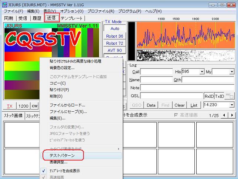
Task: Click the Find button
Action: 165,105
